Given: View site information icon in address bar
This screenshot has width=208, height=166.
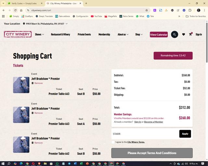Looking at the screenshot, I should click(x=28, y=10).
